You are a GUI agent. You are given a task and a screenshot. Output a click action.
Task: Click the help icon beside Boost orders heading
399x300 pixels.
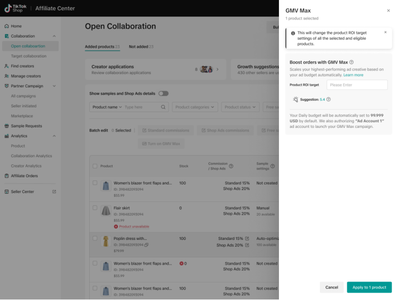351,62
